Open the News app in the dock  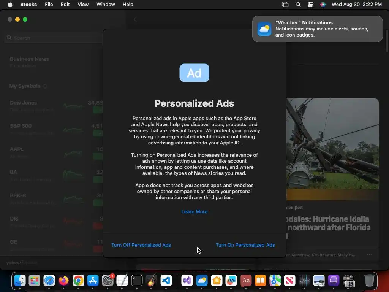(289, 281)
